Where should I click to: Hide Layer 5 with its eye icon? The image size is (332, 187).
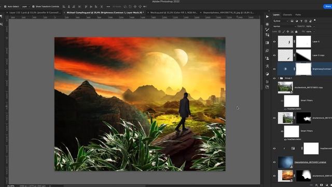(274, 42)
